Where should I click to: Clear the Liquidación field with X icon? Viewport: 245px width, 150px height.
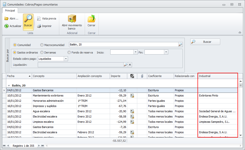(130, 65)
